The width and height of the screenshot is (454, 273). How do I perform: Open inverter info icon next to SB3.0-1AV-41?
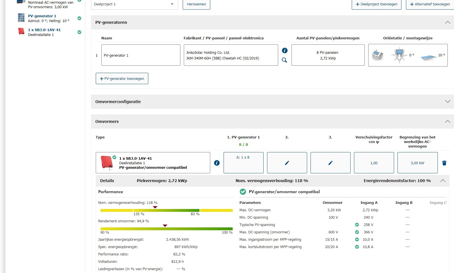(x=217, y=163)
